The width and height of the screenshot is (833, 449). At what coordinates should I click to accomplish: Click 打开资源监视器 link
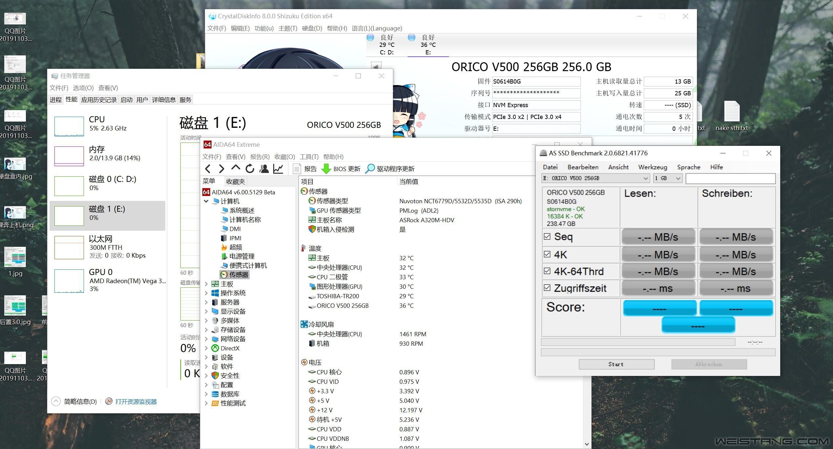(x=136, y=401)
